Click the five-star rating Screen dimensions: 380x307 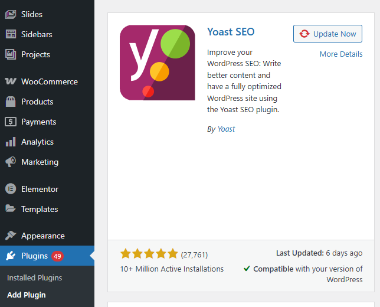coord(149,254)
